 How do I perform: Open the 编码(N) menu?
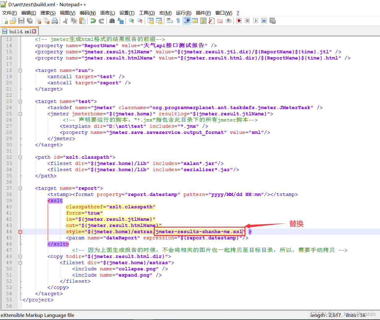[88, 13]
